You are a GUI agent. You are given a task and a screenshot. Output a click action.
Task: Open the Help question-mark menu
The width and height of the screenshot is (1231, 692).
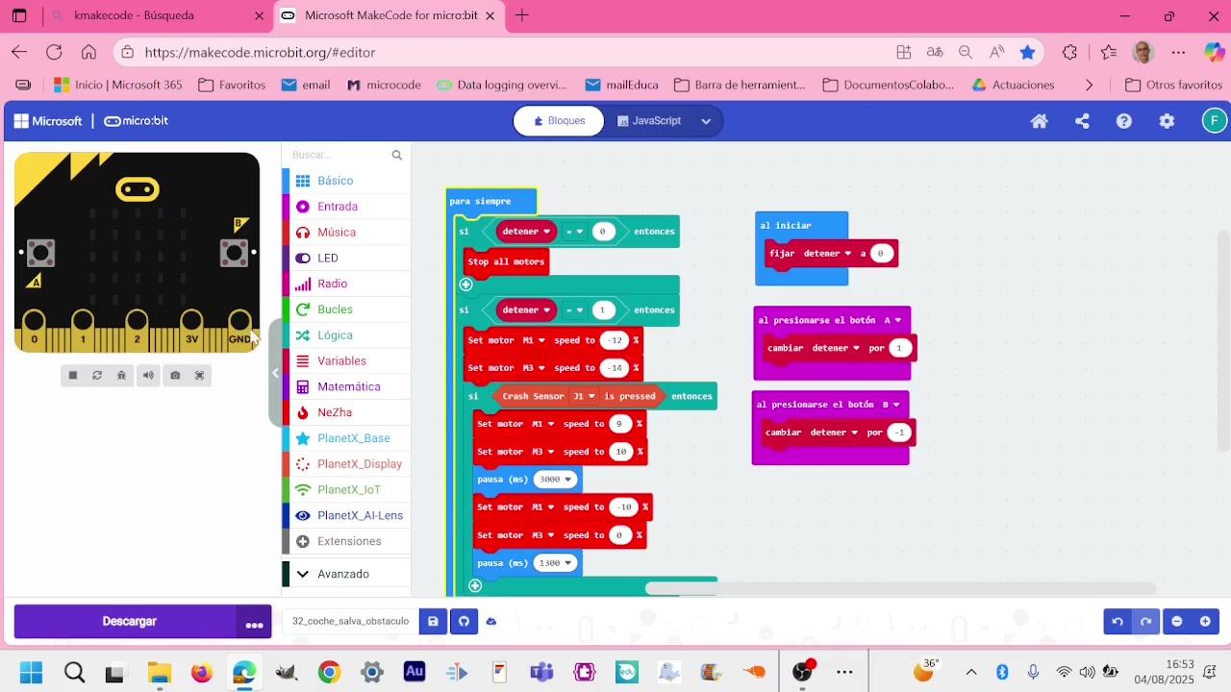coord(1124,121)
